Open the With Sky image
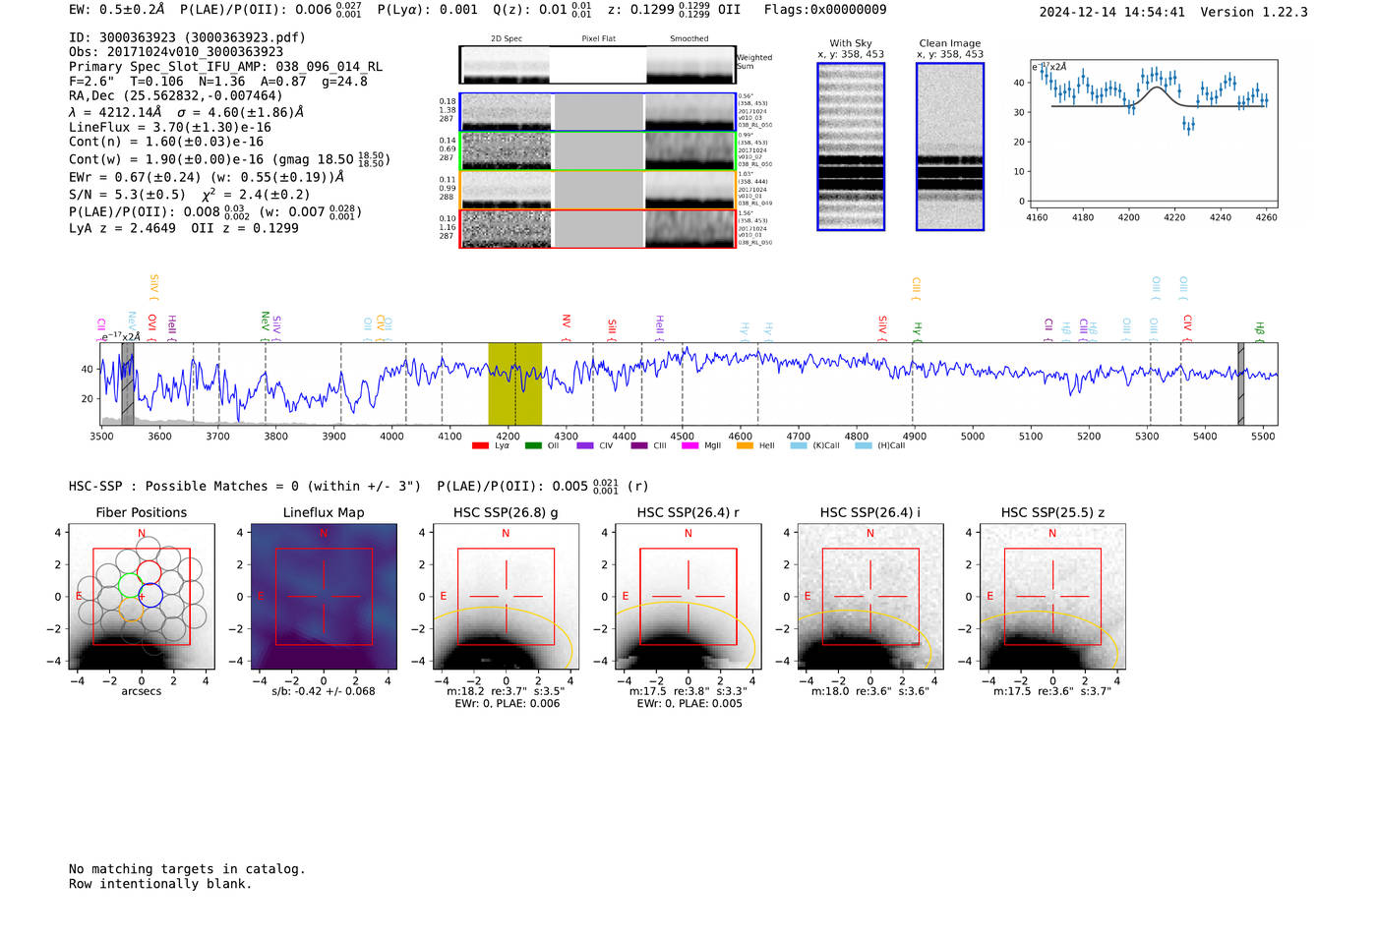 851,146
